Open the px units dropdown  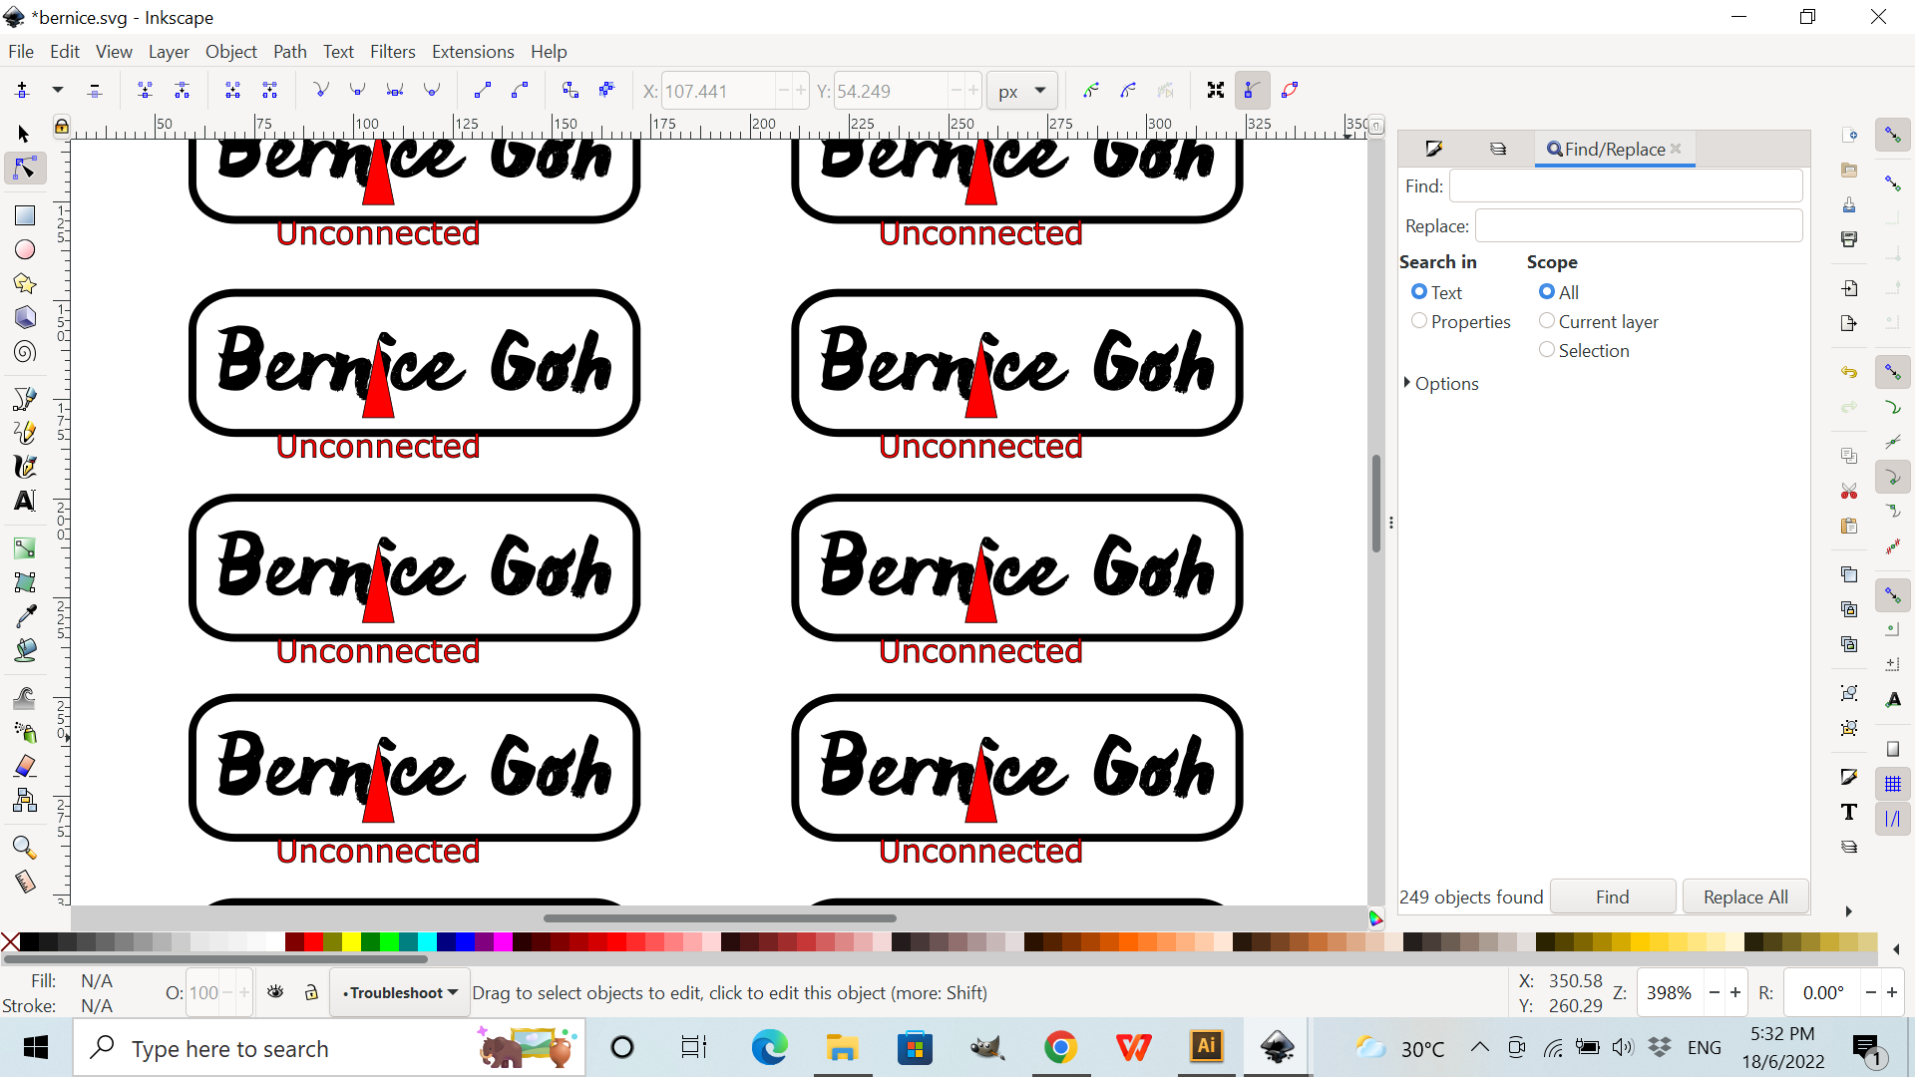[1021, 91]
